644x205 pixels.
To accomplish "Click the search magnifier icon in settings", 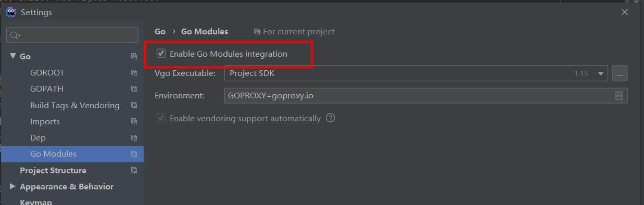I will point(15,35).
